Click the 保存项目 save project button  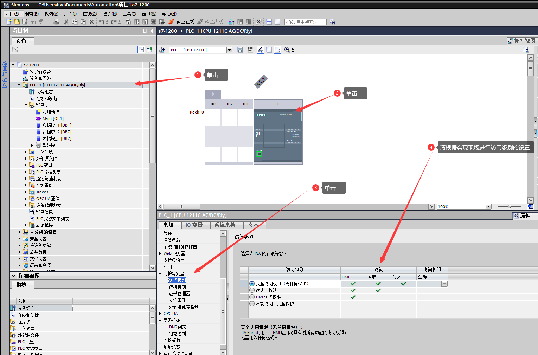coord(35,22)
